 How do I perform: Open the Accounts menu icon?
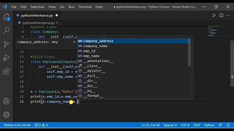click(x=6, y=101)
